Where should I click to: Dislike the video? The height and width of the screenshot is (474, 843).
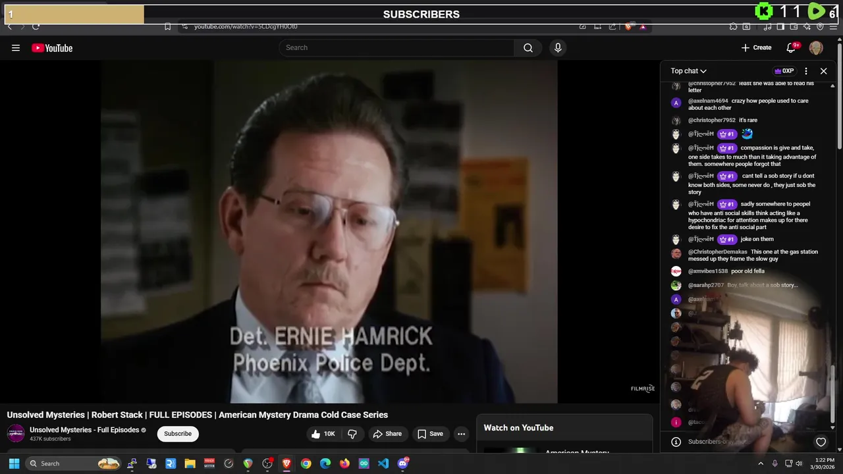(x=352, y=434)
